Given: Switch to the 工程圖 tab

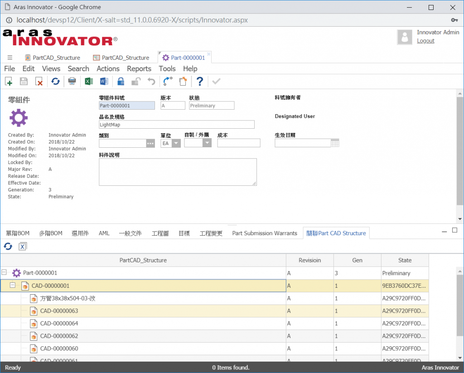Looking at the screenshot, I should [160, 233].
